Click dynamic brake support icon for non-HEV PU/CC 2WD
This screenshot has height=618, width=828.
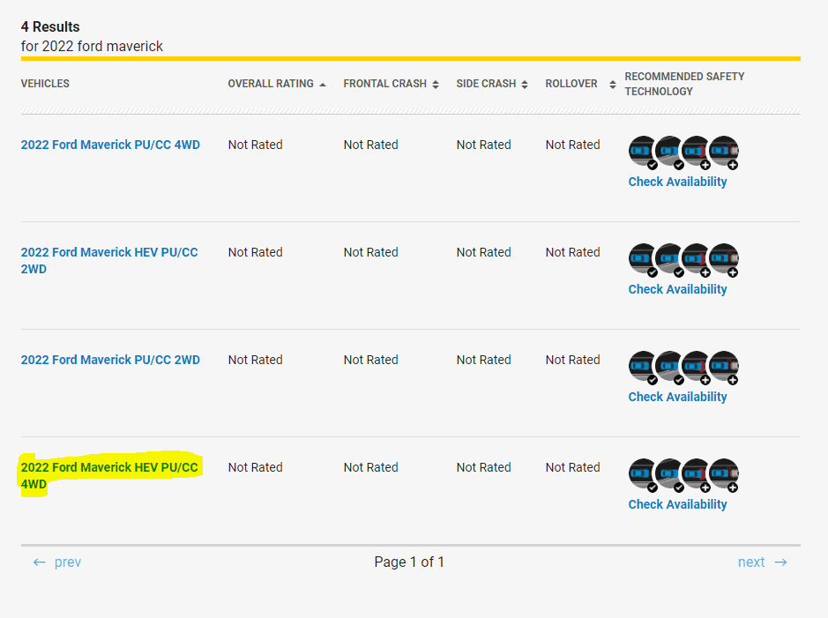coord(723,368)
